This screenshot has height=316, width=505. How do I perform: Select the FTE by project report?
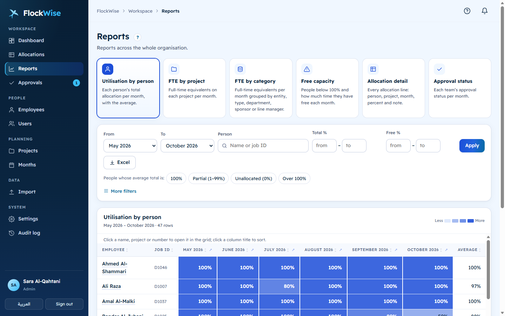coord(194,88)
